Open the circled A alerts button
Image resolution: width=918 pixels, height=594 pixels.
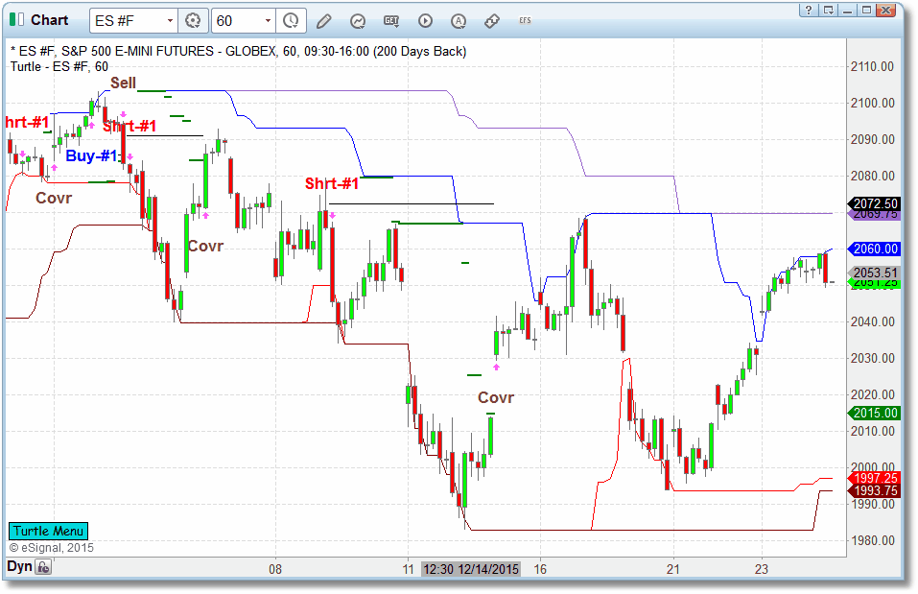pos(459,21)
